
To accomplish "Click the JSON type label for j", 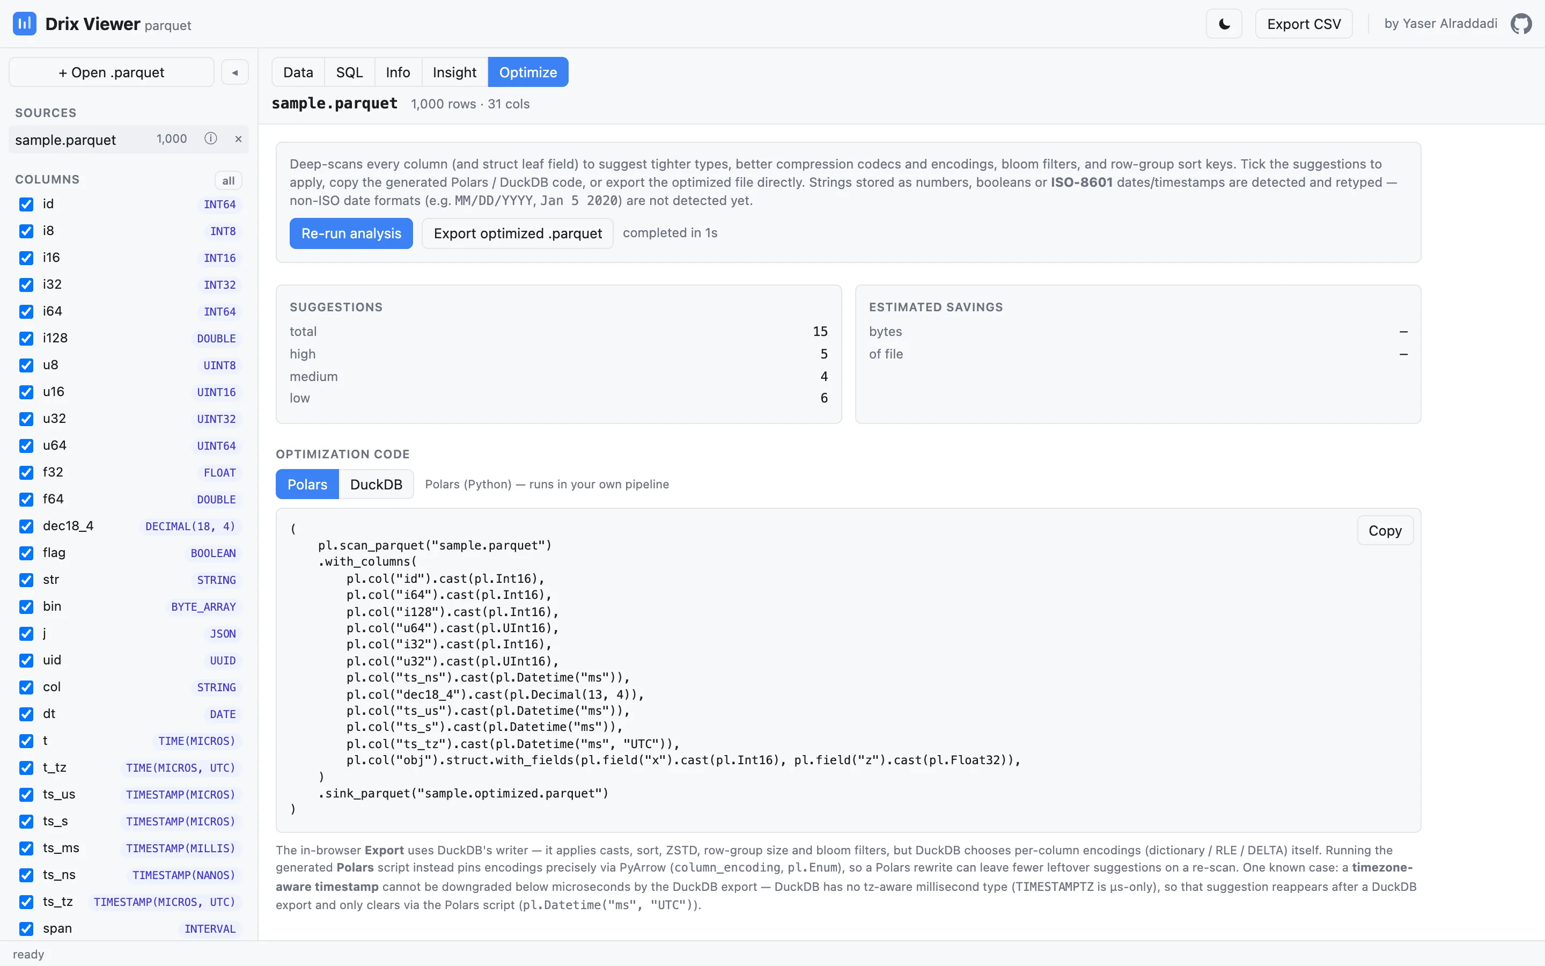I will tap(223, 634).
